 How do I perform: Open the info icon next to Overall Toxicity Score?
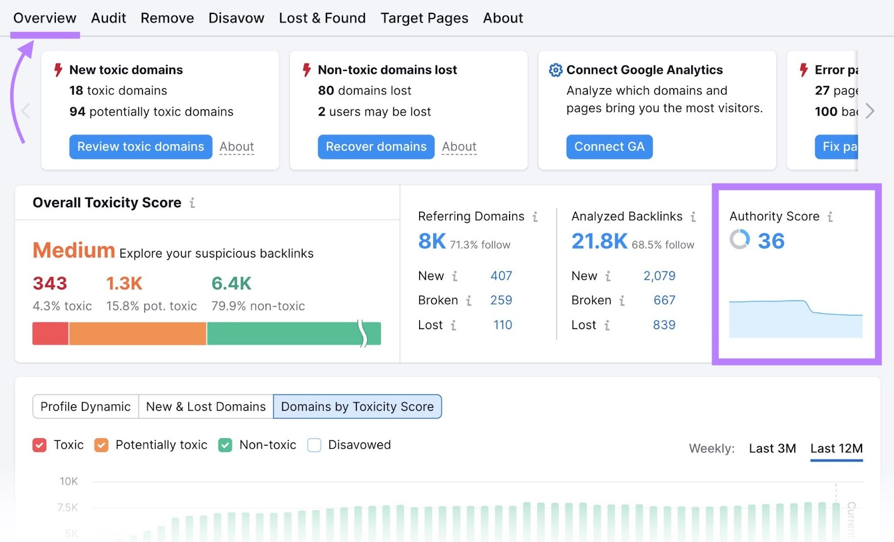192,203
